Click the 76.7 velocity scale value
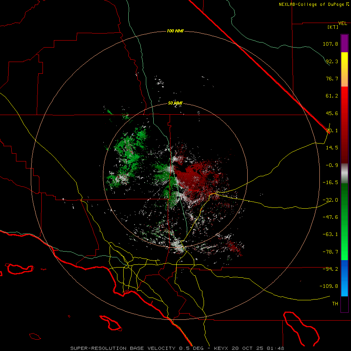The width and height of the screenshot is (351, 351). [332, 78]
